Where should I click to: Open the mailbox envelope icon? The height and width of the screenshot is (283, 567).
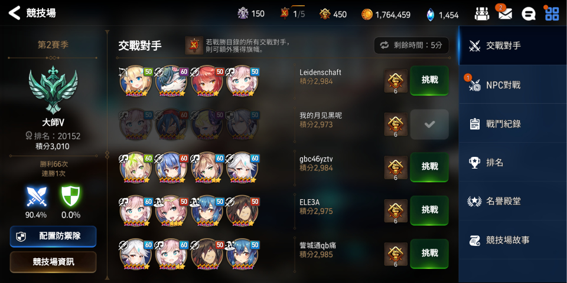pos(505,14)
